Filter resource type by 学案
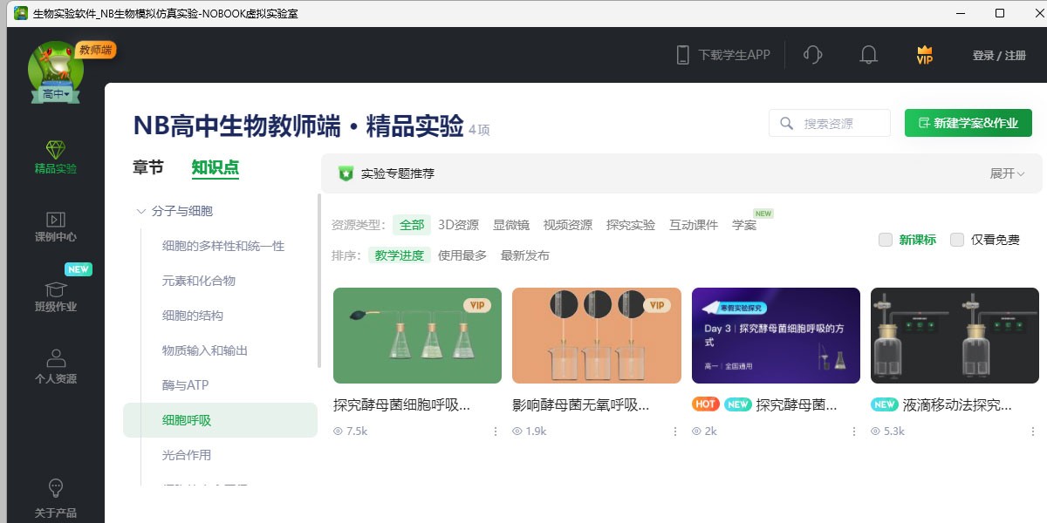The image size is (1047, 523). tap(744, 225)
